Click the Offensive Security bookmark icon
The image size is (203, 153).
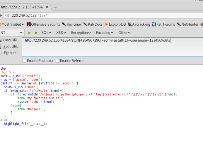pyautogui.click(x=28, y=24)
